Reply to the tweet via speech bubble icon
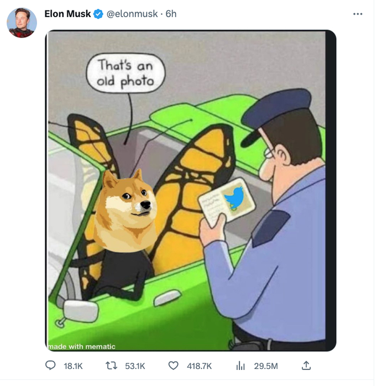 (51, 366)
